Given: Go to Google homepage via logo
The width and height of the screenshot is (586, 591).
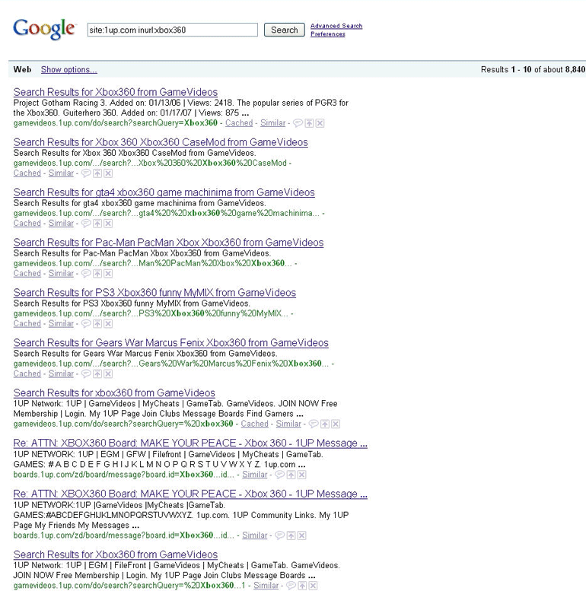Looking at the screenshot, I should pos(44,29).
